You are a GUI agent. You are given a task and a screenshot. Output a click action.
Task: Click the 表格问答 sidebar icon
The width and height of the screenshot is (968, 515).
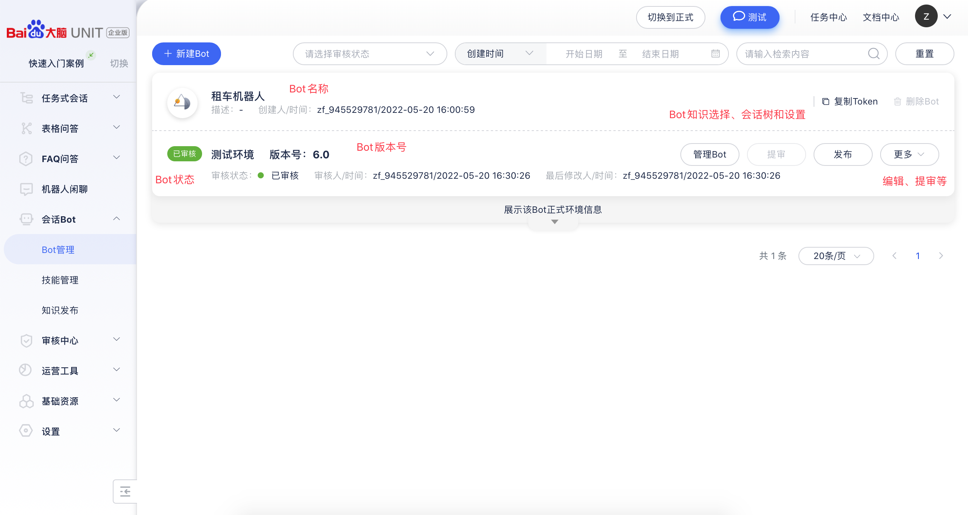pos(26,128)
